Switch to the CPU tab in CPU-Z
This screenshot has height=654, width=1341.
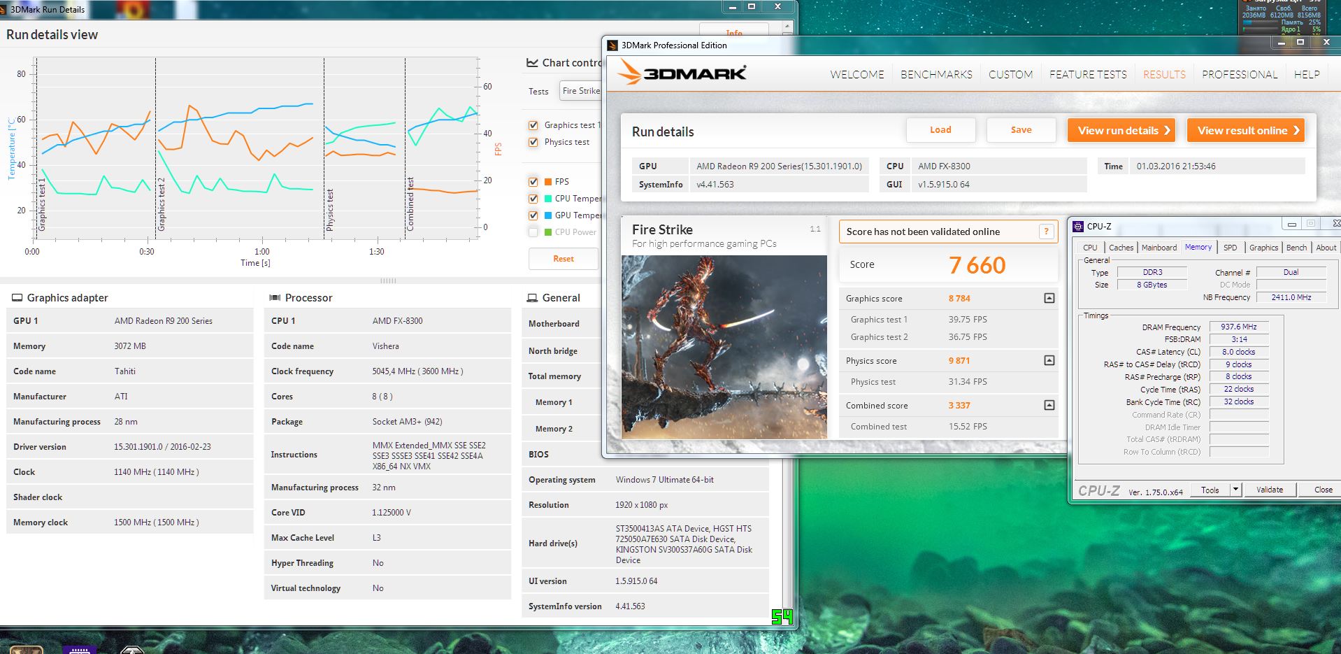point(1090,248)
